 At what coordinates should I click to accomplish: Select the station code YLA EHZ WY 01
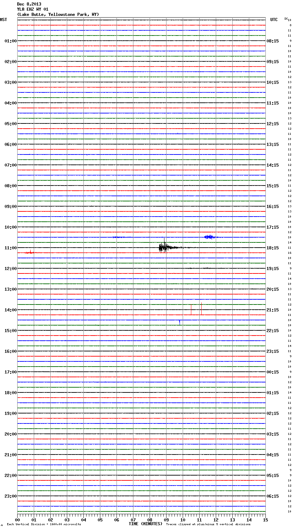33,9
